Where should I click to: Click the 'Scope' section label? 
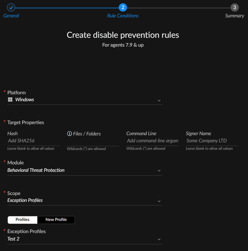[14, 193]
